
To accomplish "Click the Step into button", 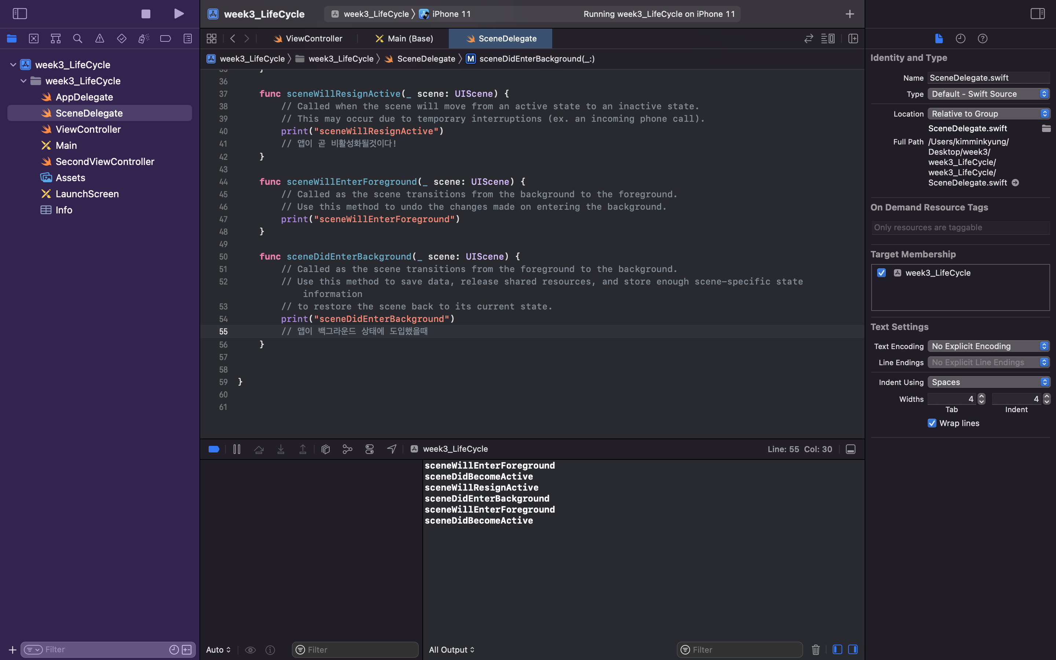I will [280, 449].
